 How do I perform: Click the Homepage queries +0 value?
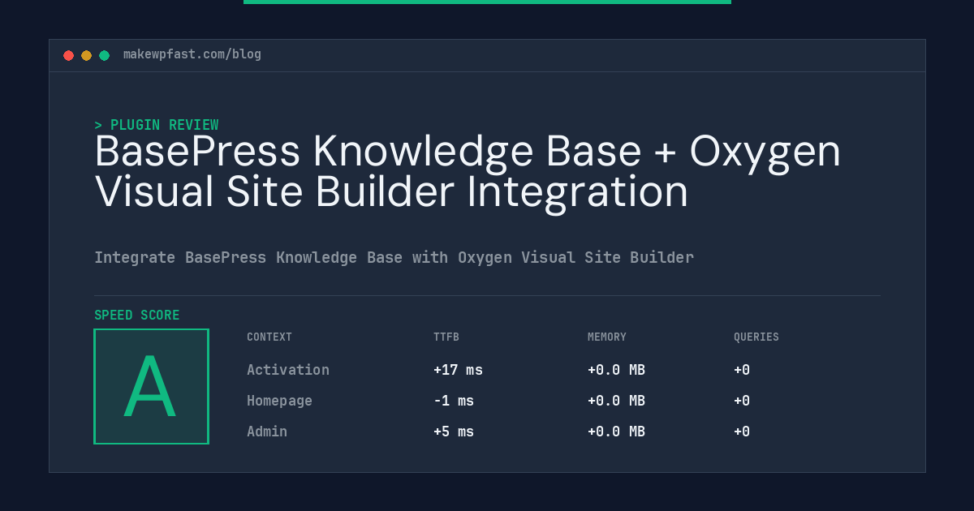[x=742, y=401]
